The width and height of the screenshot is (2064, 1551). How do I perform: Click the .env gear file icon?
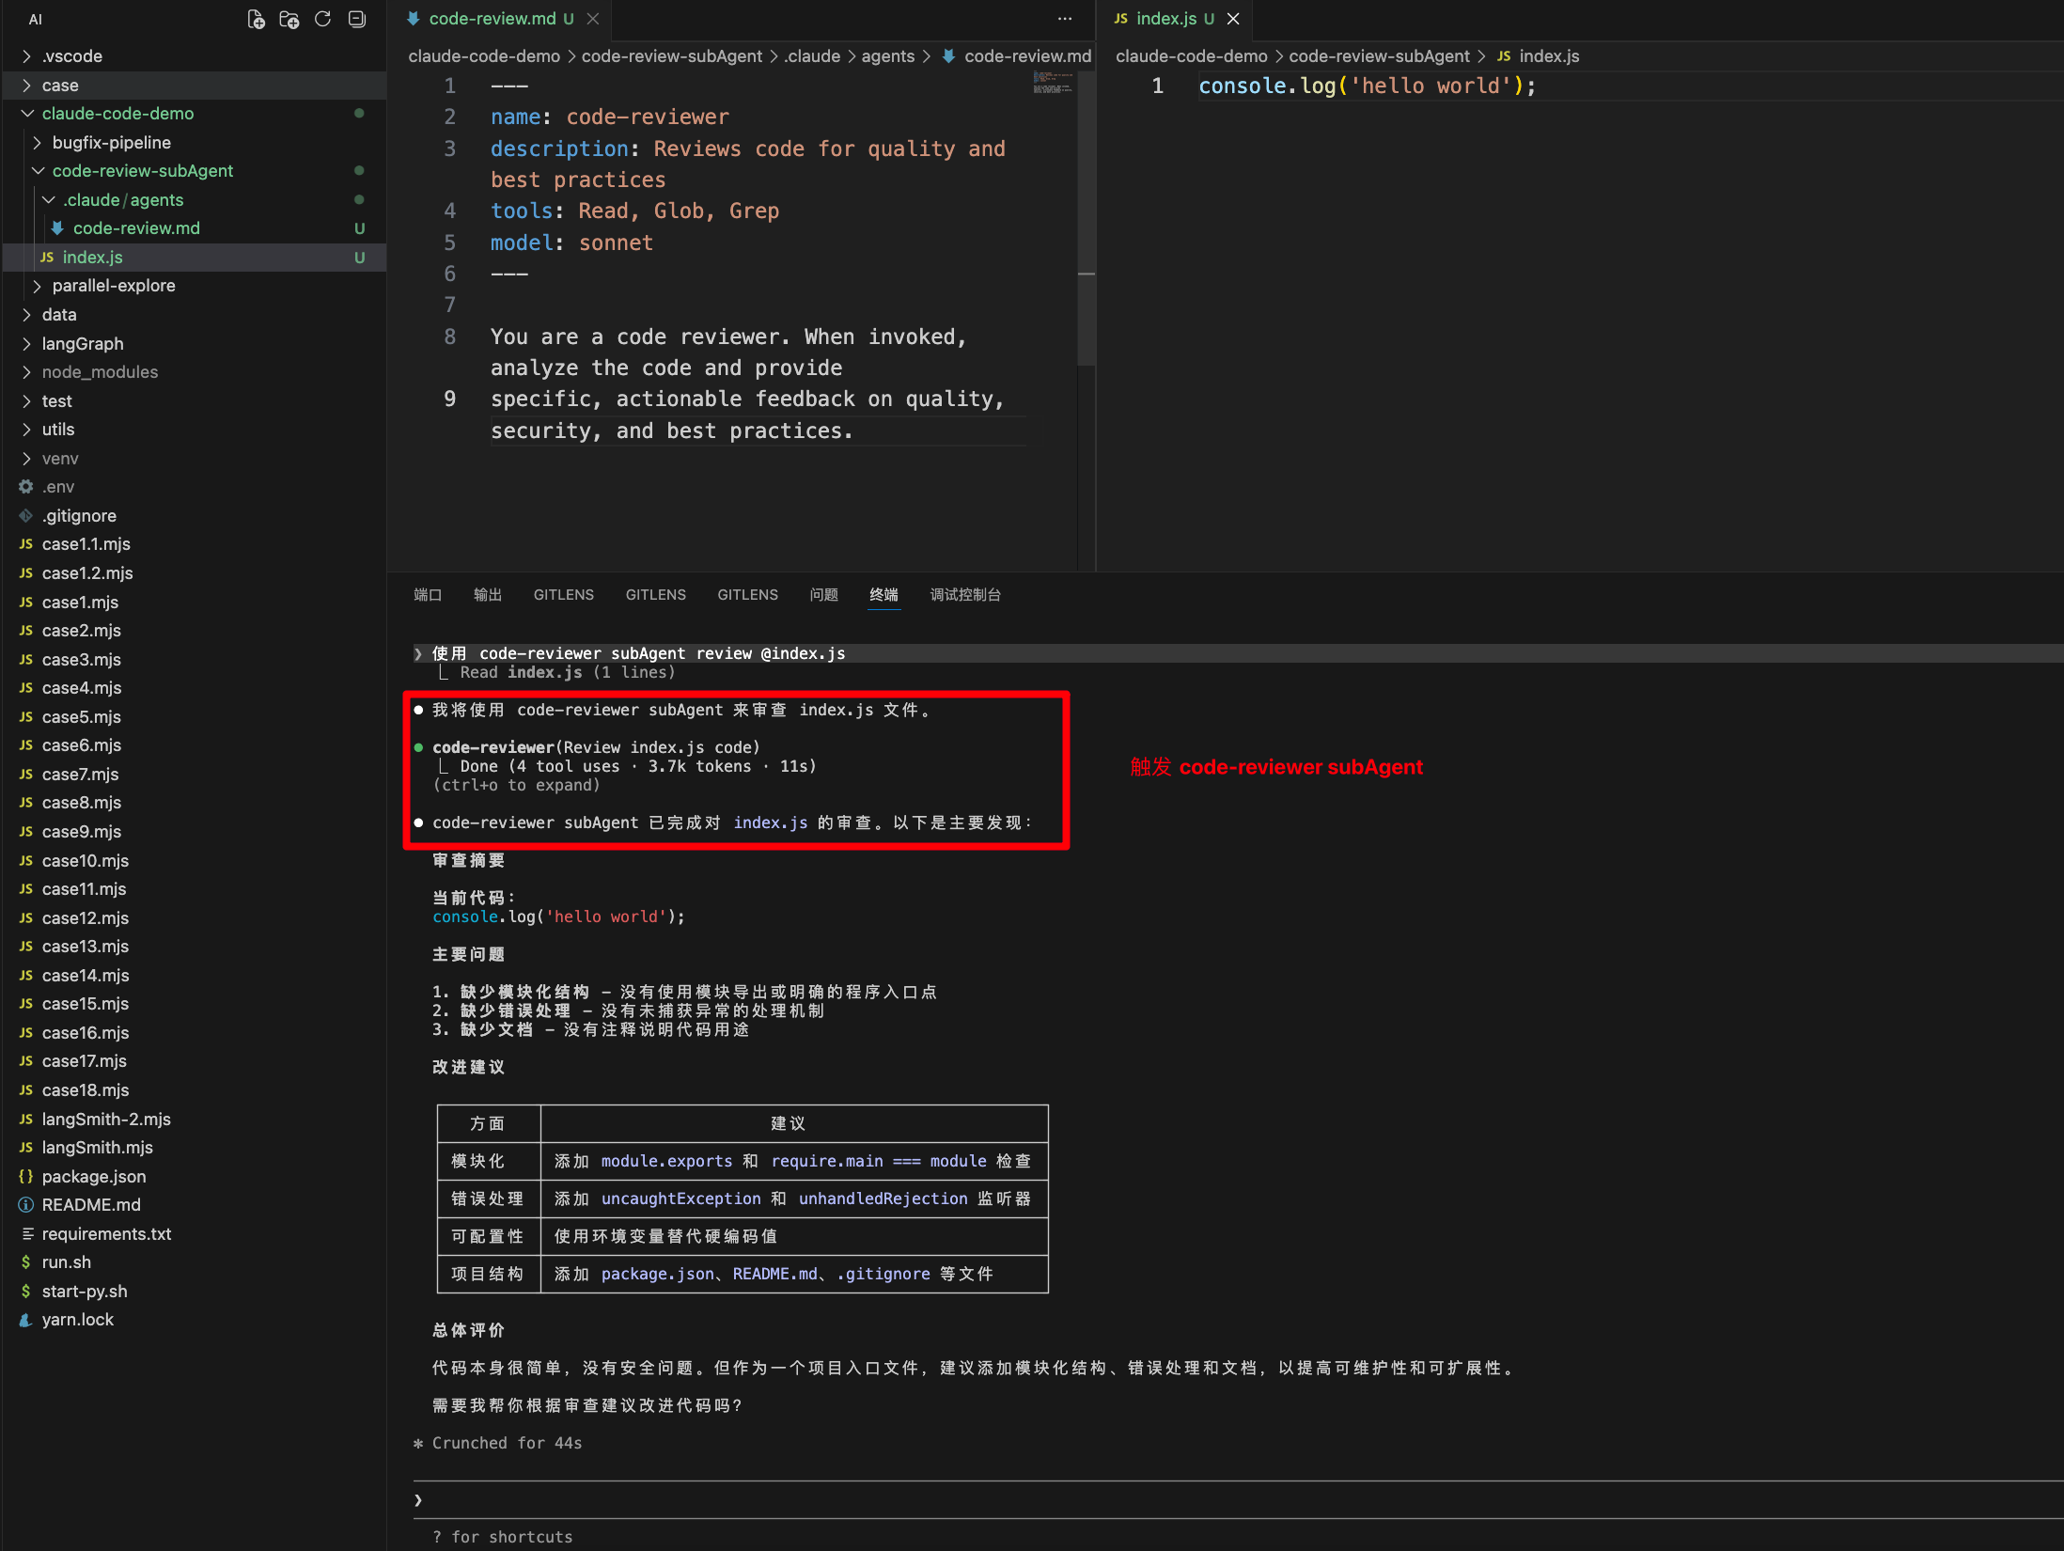pyautogui.click(x=26, y=487)
